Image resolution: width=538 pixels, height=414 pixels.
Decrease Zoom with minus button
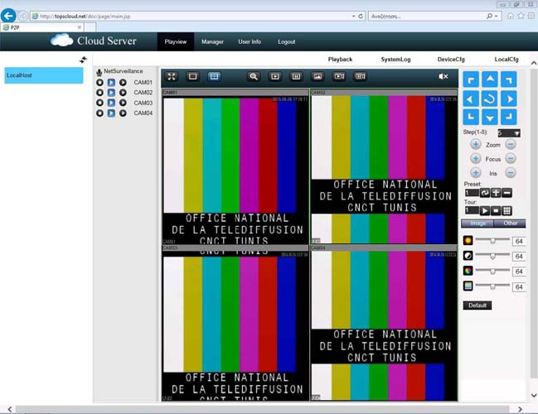[511, 145]
